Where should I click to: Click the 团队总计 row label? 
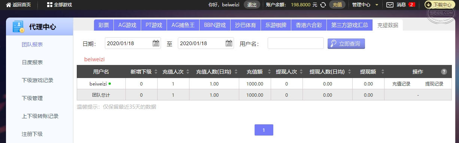(101, 95)
